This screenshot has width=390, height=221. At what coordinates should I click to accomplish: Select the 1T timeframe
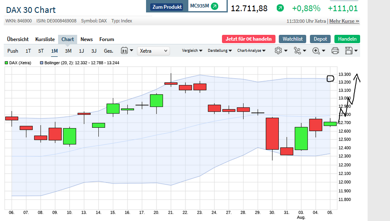pos(28,51)
